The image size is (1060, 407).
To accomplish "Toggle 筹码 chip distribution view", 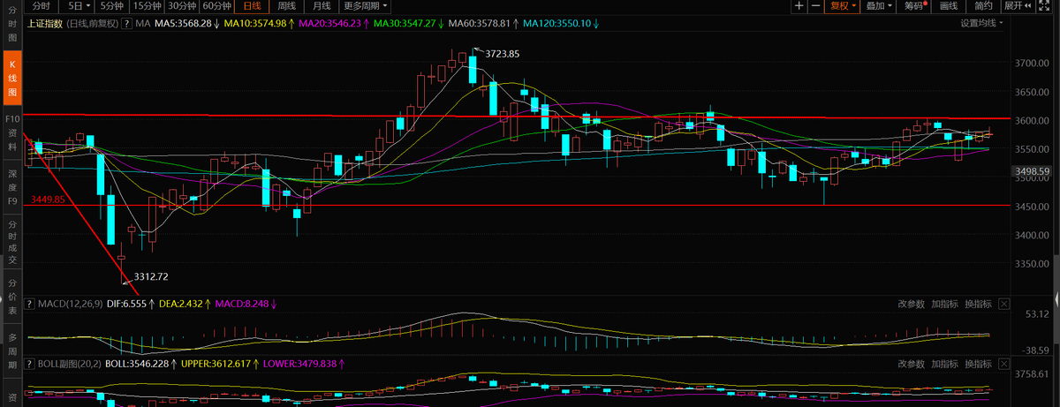I will click(x=913, y=6).
